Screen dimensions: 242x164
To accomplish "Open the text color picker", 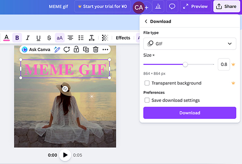I will [x=6, y=38].
